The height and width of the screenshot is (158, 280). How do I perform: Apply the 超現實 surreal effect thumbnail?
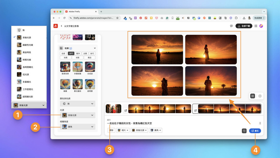[90, 84]
